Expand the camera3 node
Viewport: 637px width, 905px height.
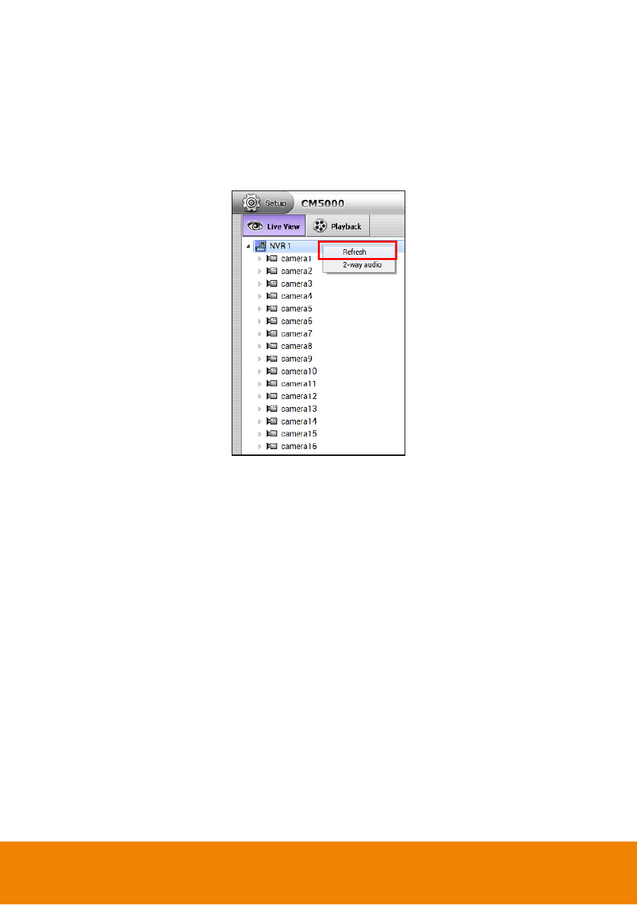pos(260,284)
